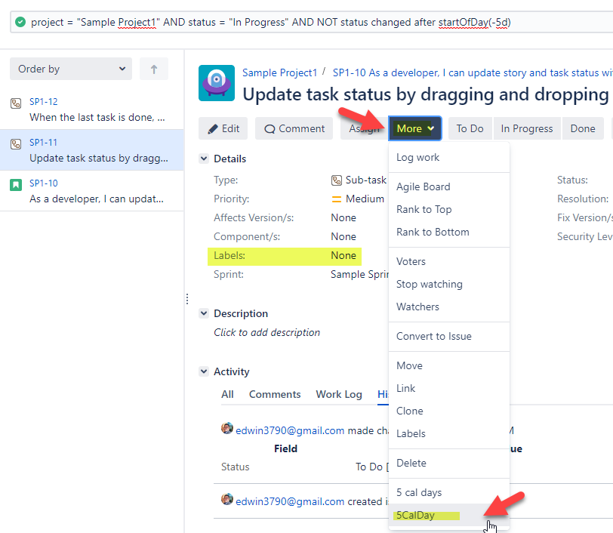The image size is (613, 533).
Task: Click edwin3790@gmail.com link on 'made changes' entry
Action: tap(290, 430)
